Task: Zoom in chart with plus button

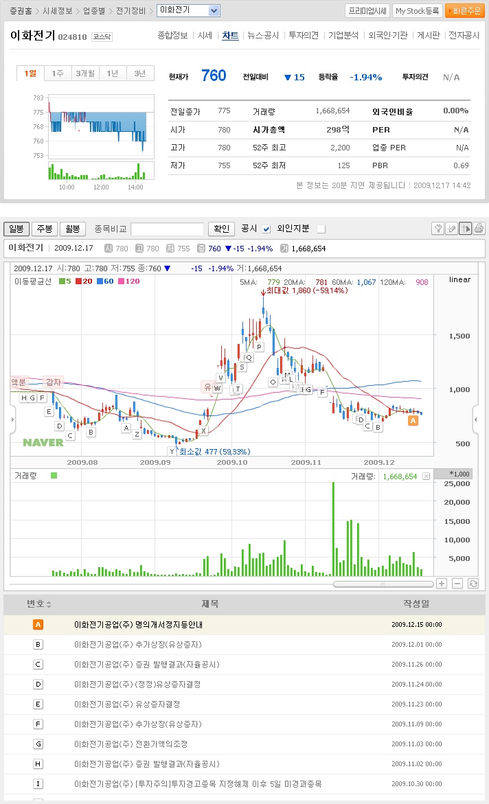Action: (x=442, y=584)
